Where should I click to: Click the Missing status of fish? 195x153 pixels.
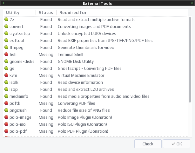(46, 54)
